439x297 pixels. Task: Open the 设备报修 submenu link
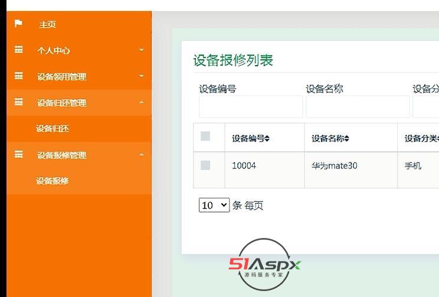(53, 181)
